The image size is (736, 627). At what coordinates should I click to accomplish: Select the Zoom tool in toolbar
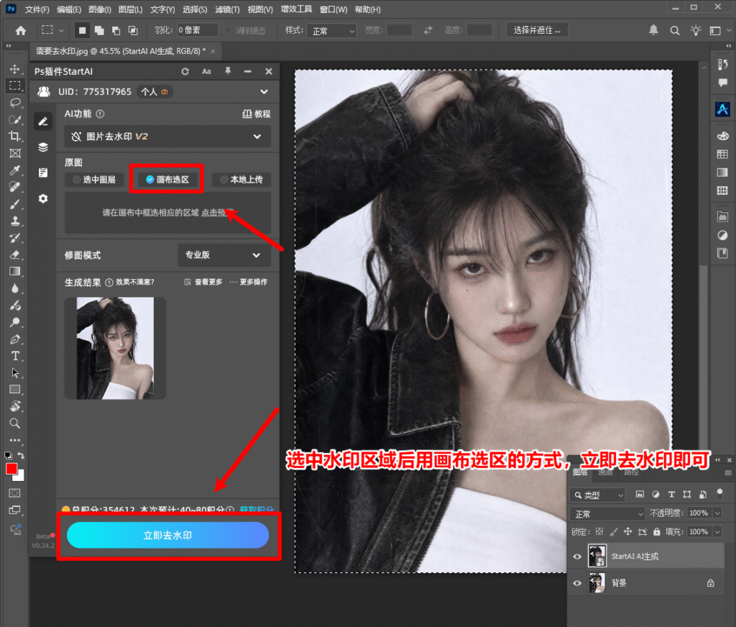pyautogui.click(x=15, y=424)
